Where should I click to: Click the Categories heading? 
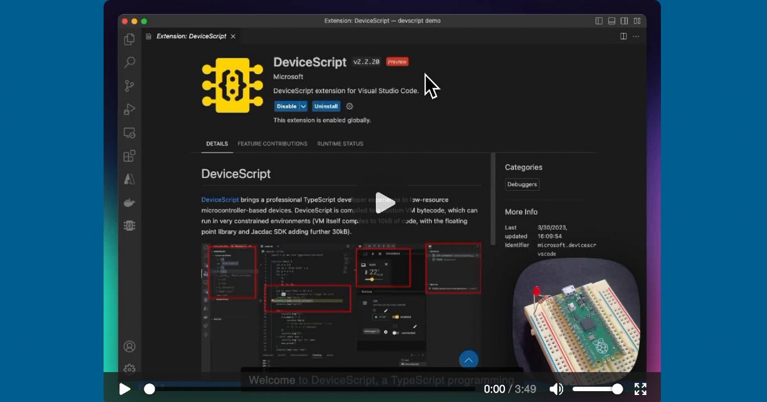[x=523, y=167]
